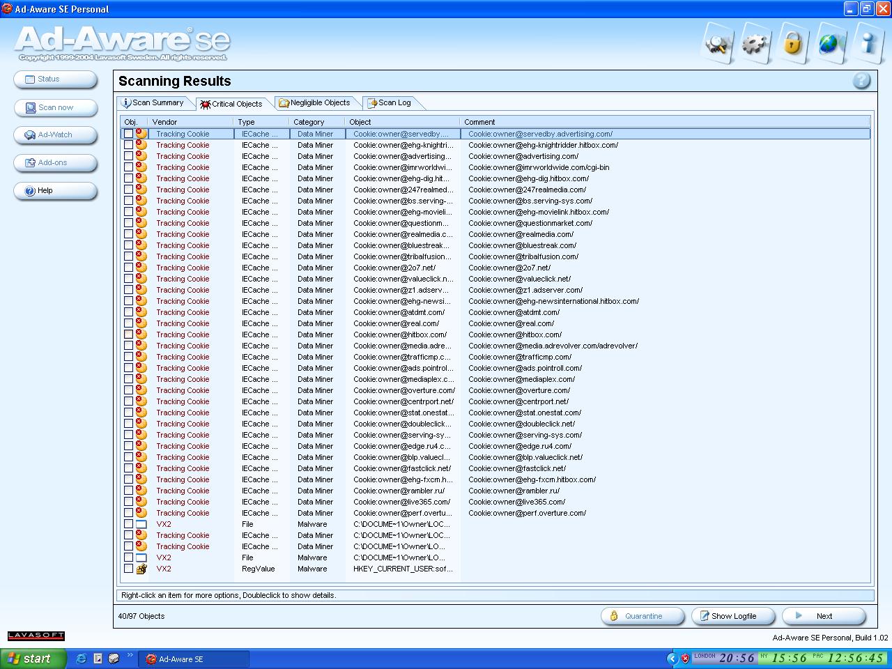The image size is (892, 669).
Task: Click the red shield tray icon
Action: (685, 659)
